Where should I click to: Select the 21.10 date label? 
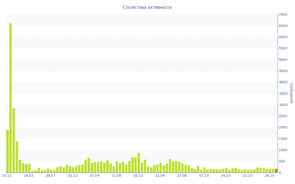coord(248,176)
